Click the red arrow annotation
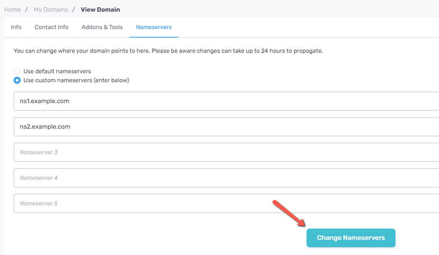Viewport: 439px width, 255px height. click(289, 213)
